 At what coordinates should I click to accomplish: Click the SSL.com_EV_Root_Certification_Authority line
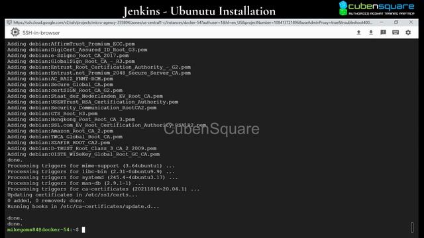pos(107,125)
